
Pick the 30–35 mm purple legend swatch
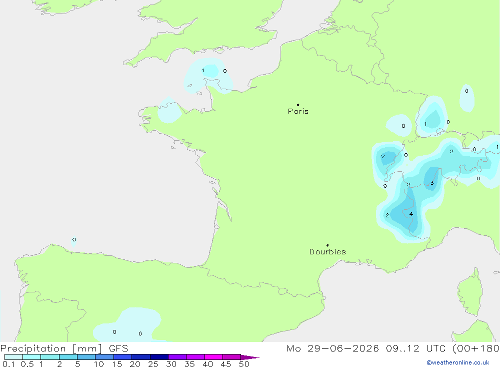pos(177,357)
